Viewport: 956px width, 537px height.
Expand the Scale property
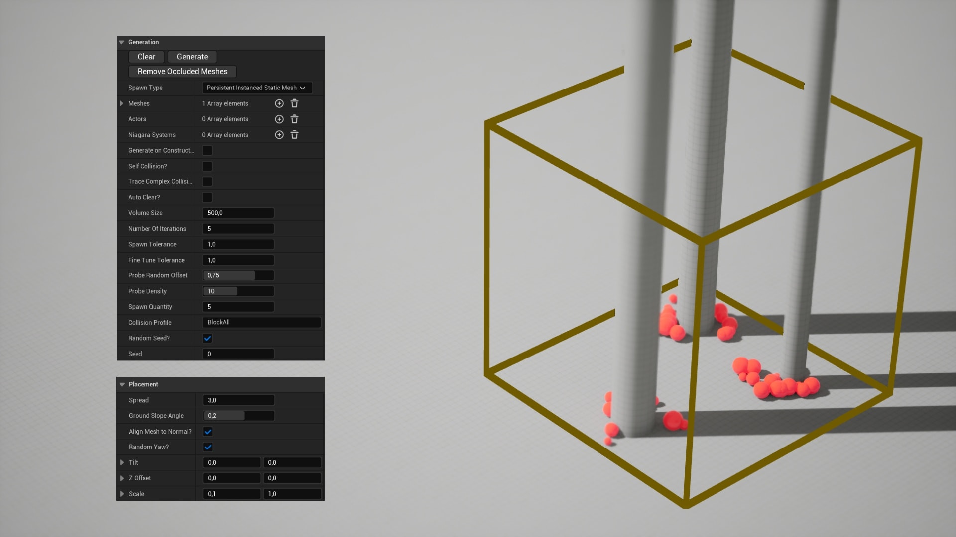pos(122,494)
